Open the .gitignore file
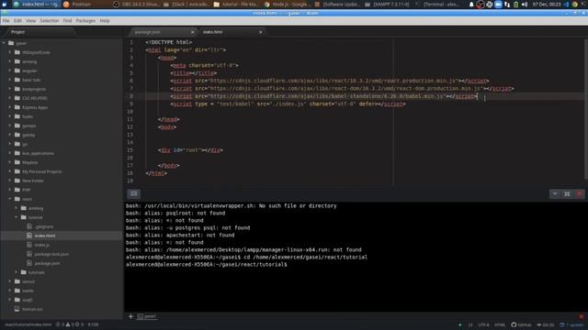Screen dimensions: 588x330 click(x=44, y=226)
